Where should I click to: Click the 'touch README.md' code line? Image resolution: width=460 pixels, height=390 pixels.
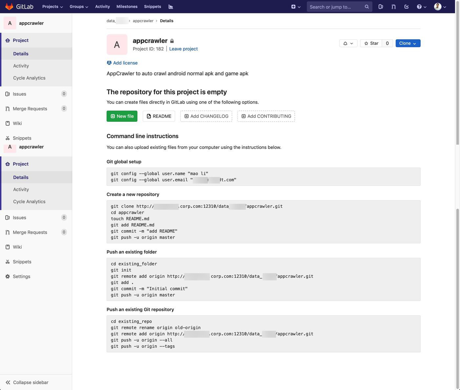[130, 219]
